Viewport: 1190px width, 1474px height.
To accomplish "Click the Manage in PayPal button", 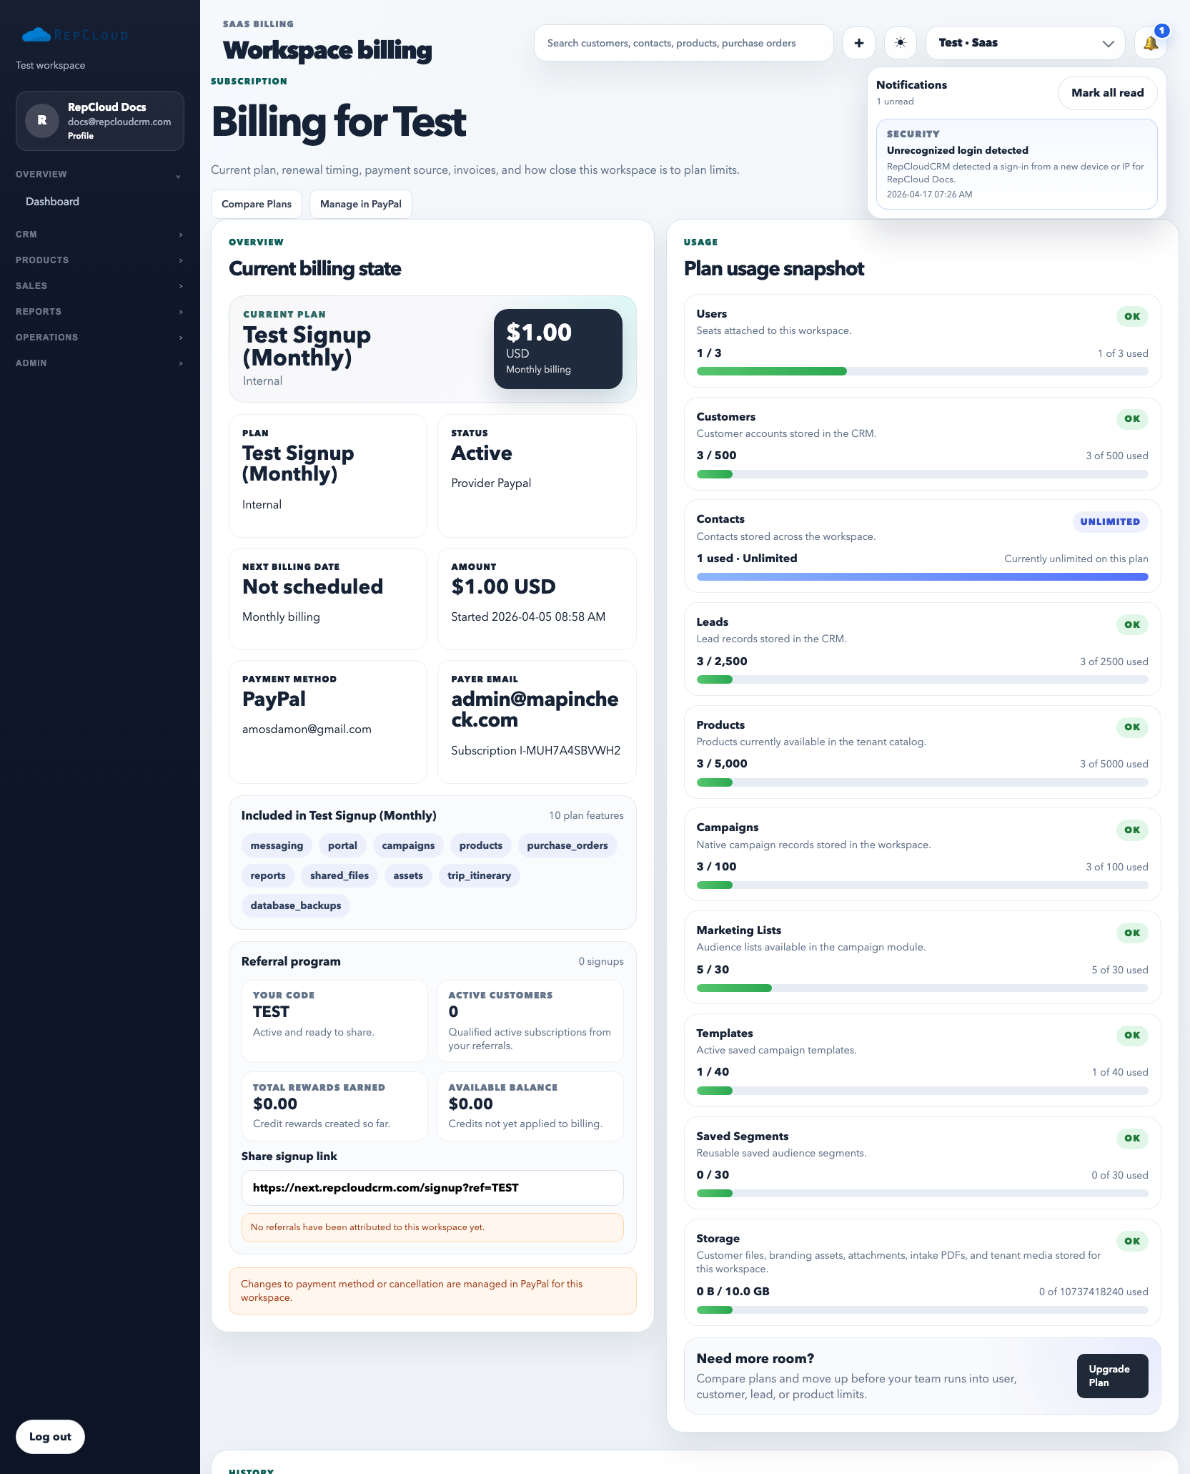I will pyautogui.click(x=361, y=204).
